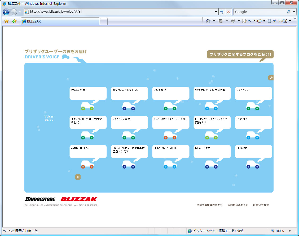This screenshot has height=236, width=299.
Task: Expand the Home button dropdown arrow
Action: click(x=214, y=21)
